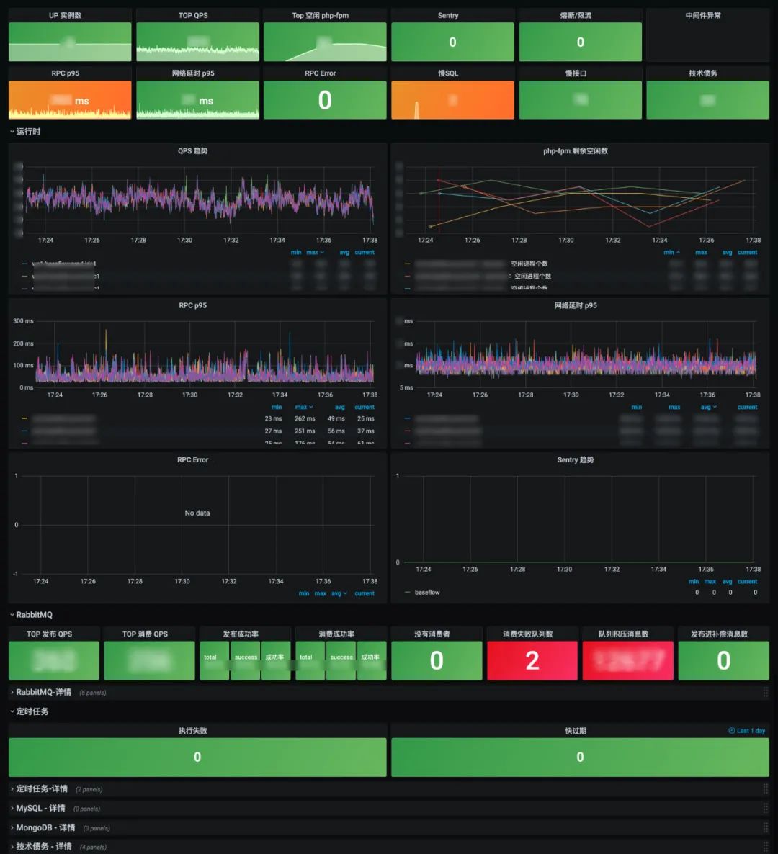This screenshot has height=854, width=778.
Task: Toggle the baseflow series in Sentry 趋势 legend
Action: (x=427, y=593)
